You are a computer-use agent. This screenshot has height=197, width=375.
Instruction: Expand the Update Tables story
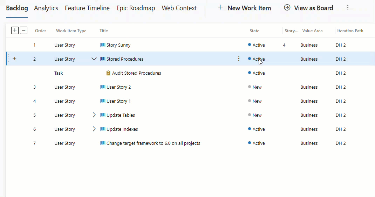click(94, 115)
